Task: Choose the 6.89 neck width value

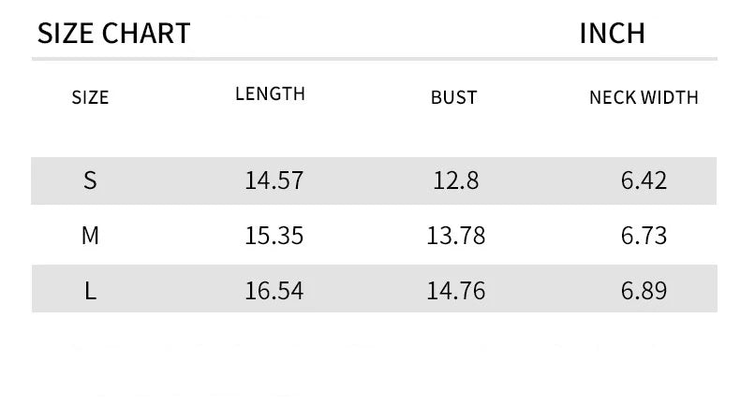Action: coord(644,291)
